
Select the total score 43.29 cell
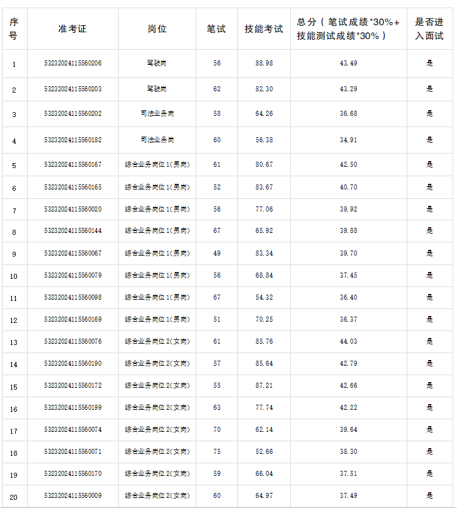pos(348,89)
